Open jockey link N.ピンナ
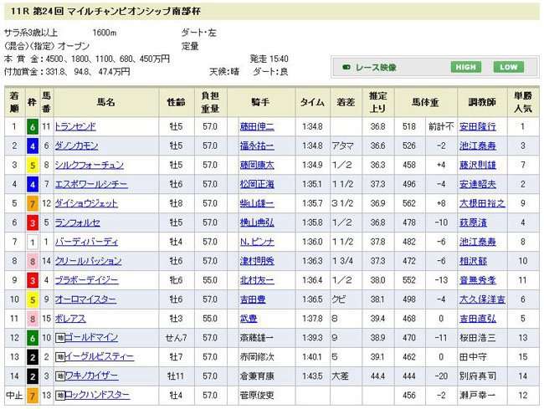 (255, 242)
